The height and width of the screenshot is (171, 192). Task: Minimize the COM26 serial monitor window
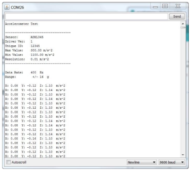155,6
